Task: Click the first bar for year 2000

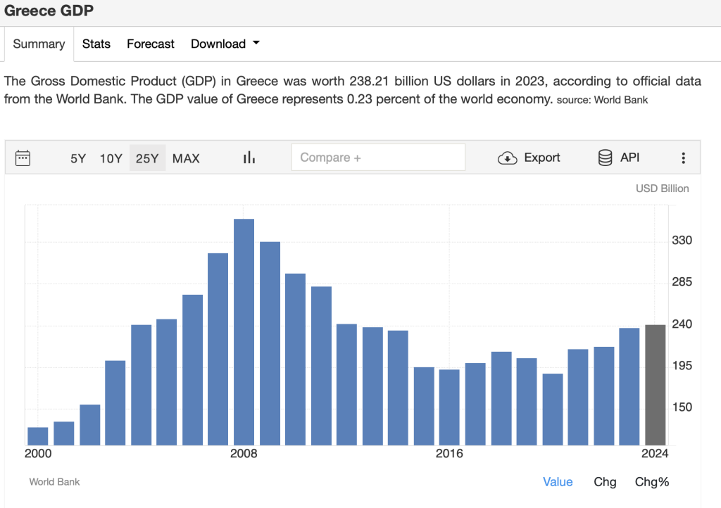Action: 38,436
